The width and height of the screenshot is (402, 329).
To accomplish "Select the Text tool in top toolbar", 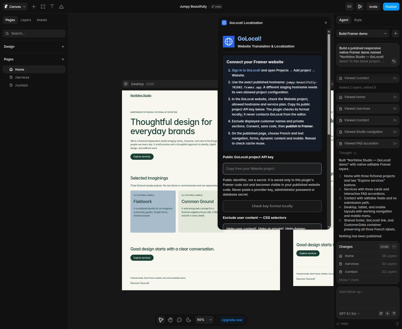I will point(52,7).
